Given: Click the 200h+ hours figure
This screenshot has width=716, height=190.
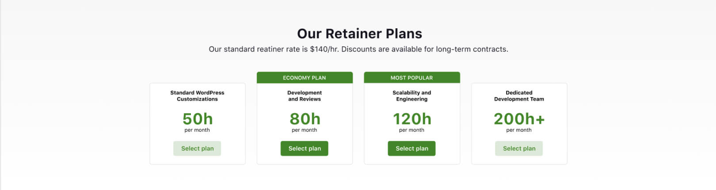Looking at the screenshot, I should click(x=519, y=119).
